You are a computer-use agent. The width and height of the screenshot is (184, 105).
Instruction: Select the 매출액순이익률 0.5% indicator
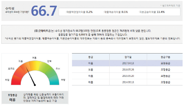pyautogui.click(x=115, y=12)
